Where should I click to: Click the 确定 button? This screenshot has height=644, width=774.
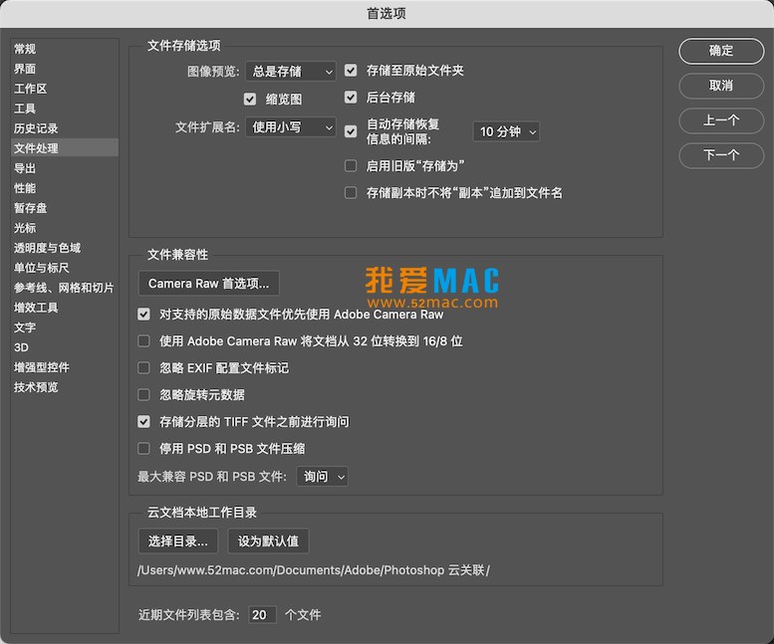721,51
